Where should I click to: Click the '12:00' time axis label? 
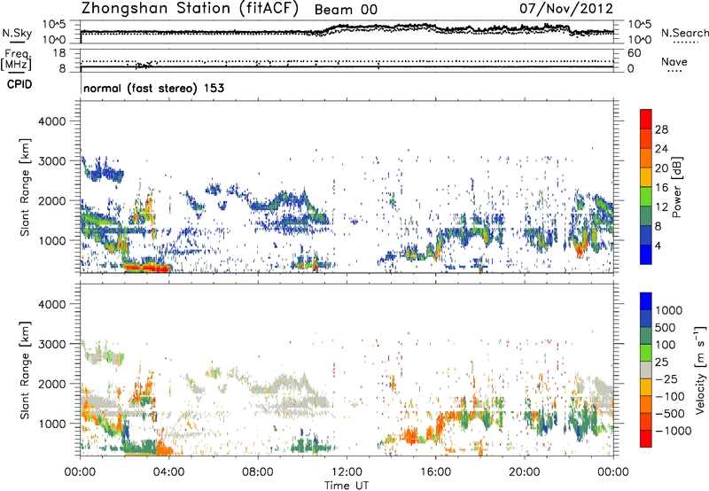(347, 472)
